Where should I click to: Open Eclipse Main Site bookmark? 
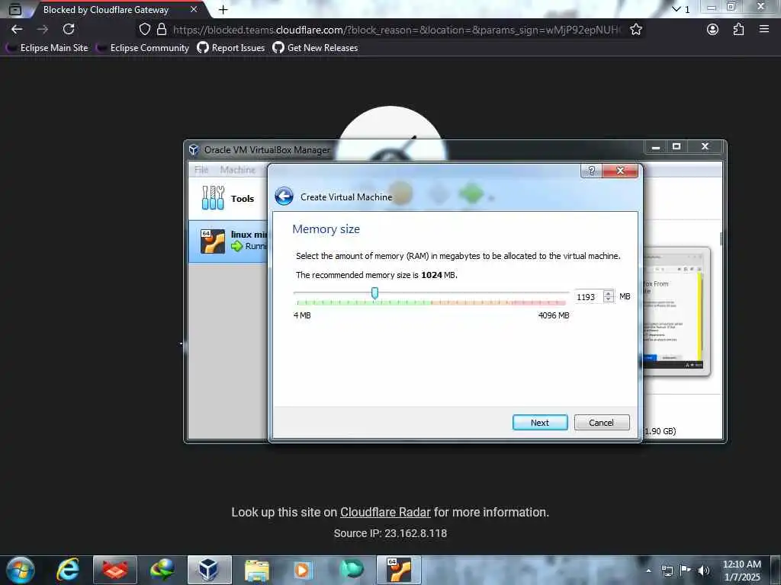[x=48, y=48]
